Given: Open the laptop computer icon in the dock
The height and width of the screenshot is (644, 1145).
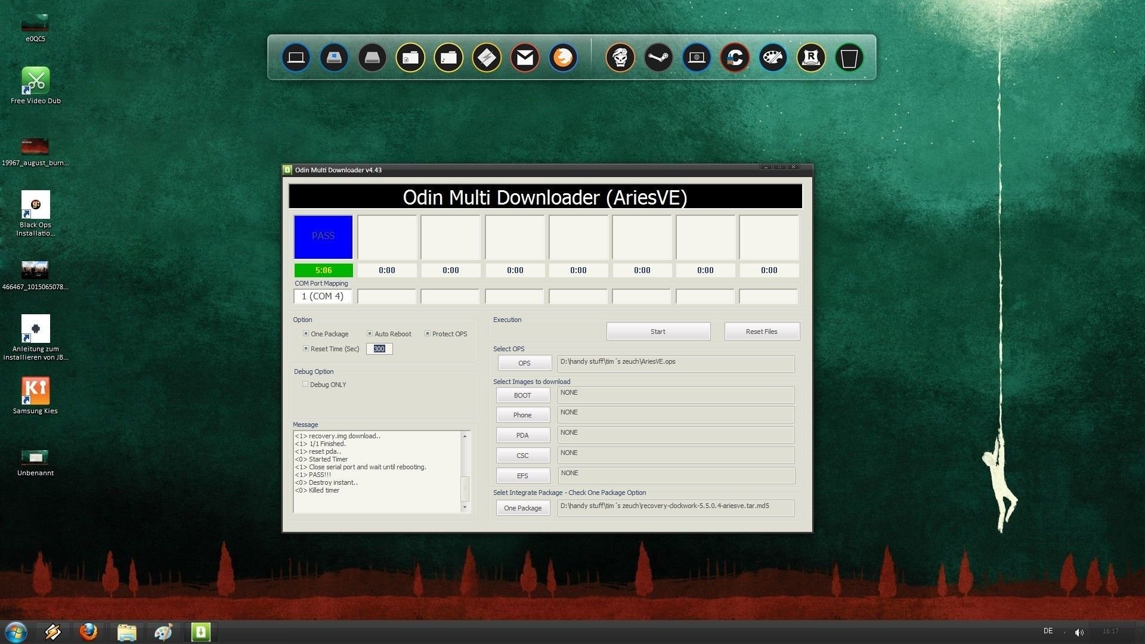Looking at the screenshot, I should pyautogui.click(x=296, y=58).
